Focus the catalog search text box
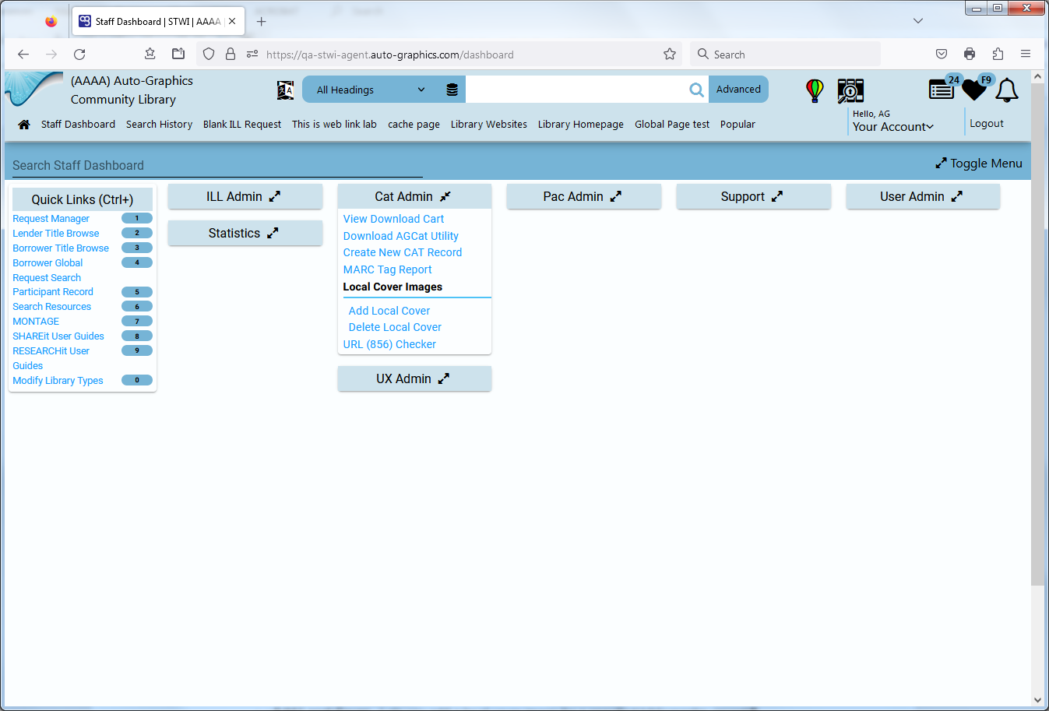 576,90
